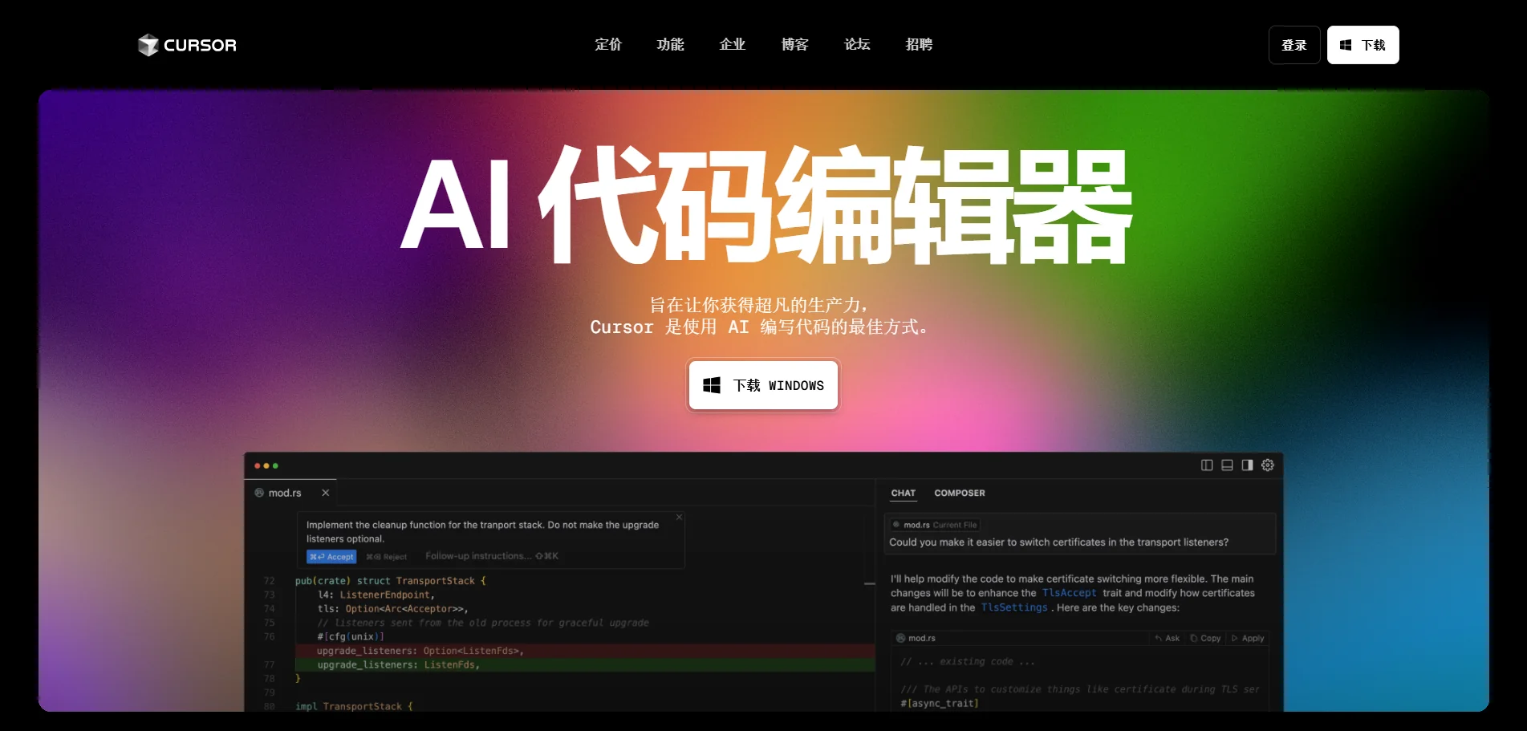Select the CHAT tab

coord(904,493)
